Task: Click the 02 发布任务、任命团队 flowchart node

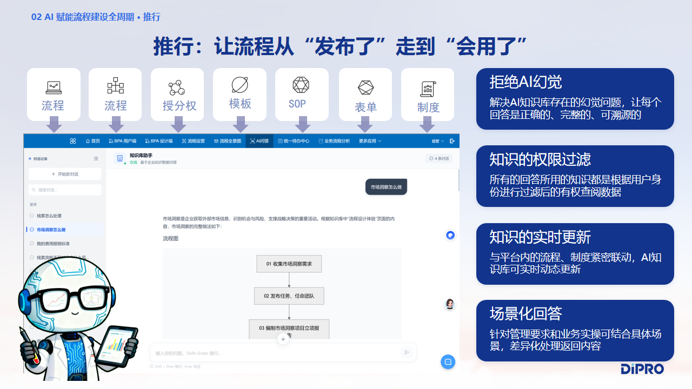Action: tap(289, 296)
